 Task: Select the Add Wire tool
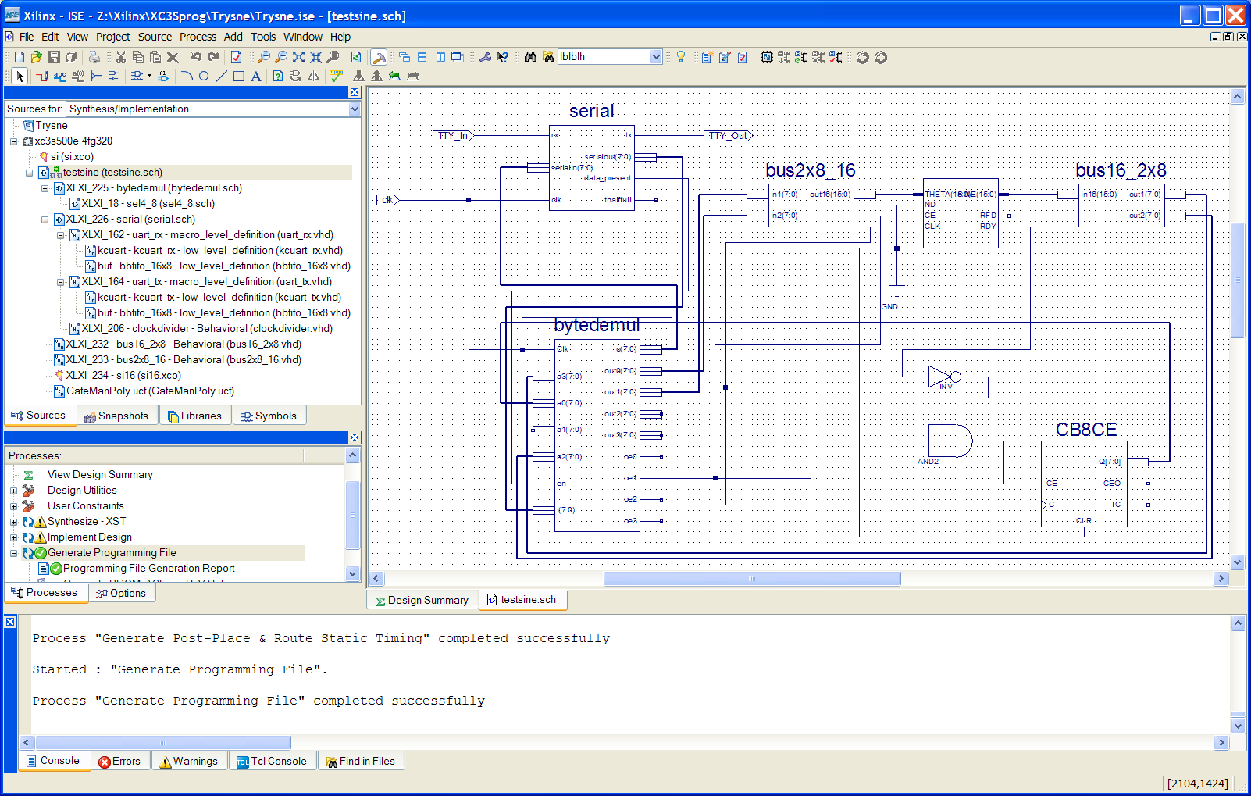pos(41,76)
